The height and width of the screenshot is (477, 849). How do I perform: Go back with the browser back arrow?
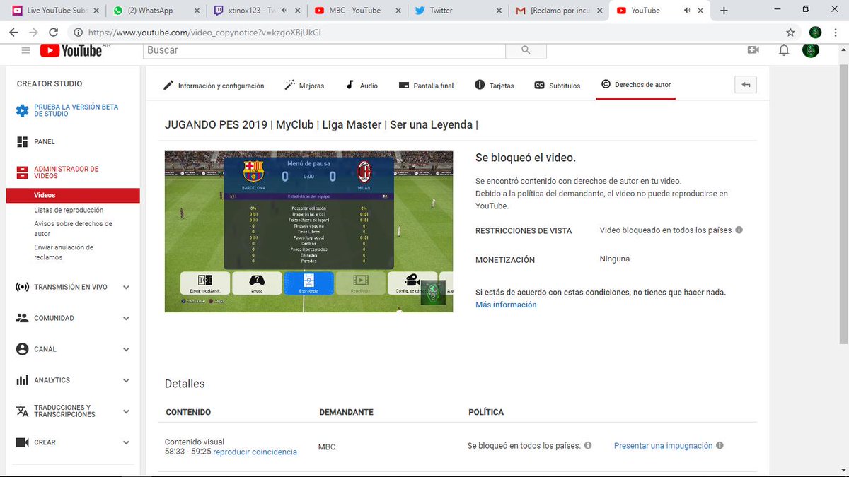pyautogui.click(x=13, y=33)
